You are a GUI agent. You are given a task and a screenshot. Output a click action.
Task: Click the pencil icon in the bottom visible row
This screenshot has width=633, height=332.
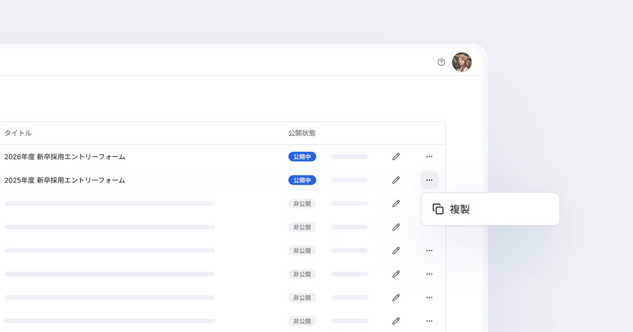(396, 321)
